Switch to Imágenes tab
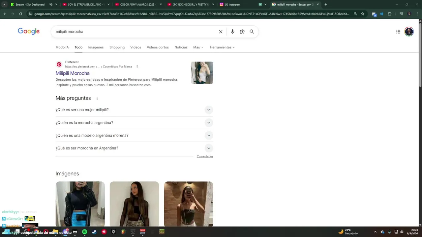422x237 pixels. coord(96,47)
